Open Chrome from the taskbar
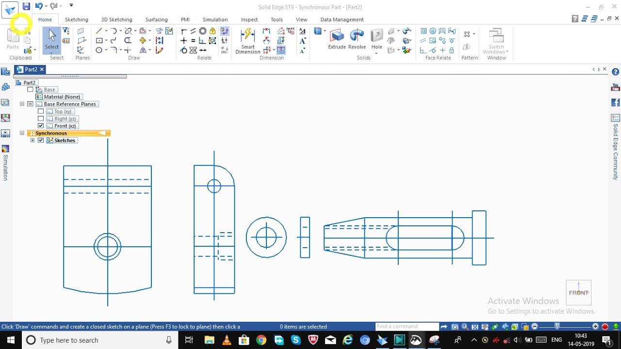The height and width of the screenshot is (349, 621). click(261, 340)
